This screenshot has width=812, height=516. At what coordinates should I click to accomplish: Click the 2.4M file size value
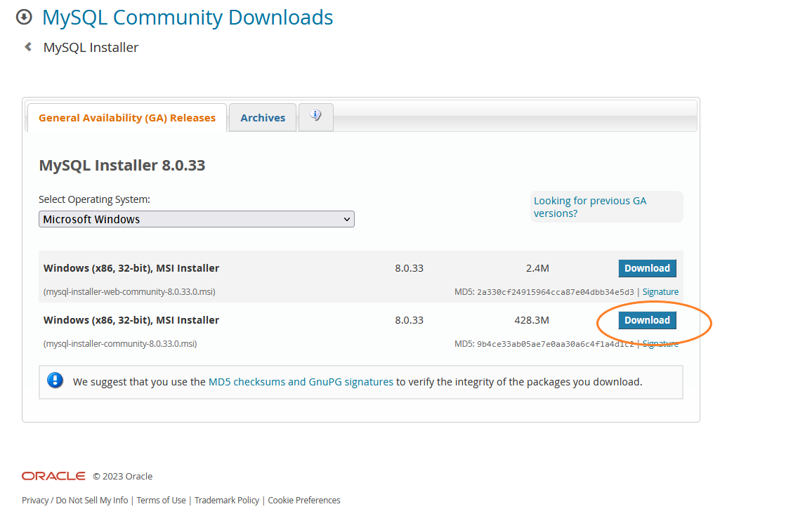[537, 268]
